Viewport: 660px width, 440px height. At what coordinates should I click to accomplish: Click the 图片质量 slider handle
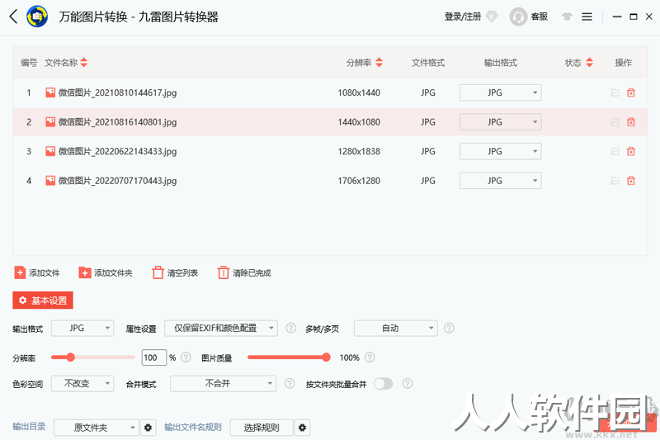click(326, 357)
